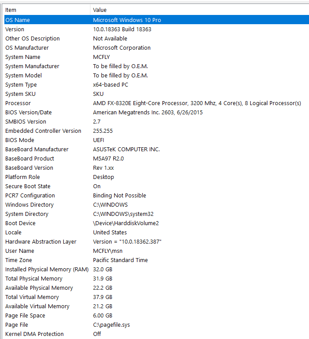The width and height of the screenshot is (309, 339).
Task: Select the Version row
Action: (x=157, y=29)
